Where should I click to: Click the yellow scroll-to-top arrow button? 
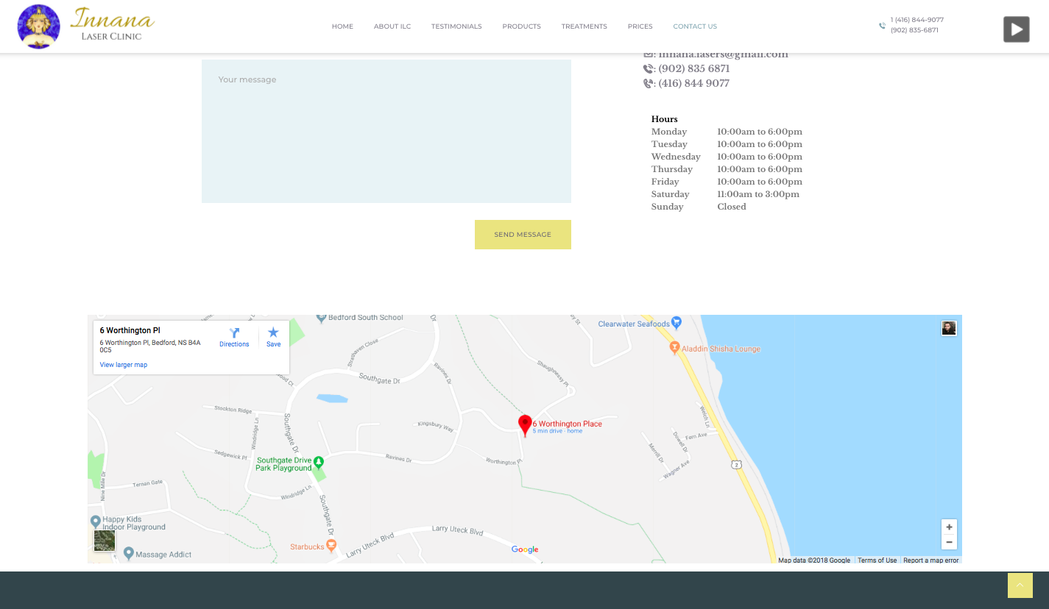(x=1020, y=585)
